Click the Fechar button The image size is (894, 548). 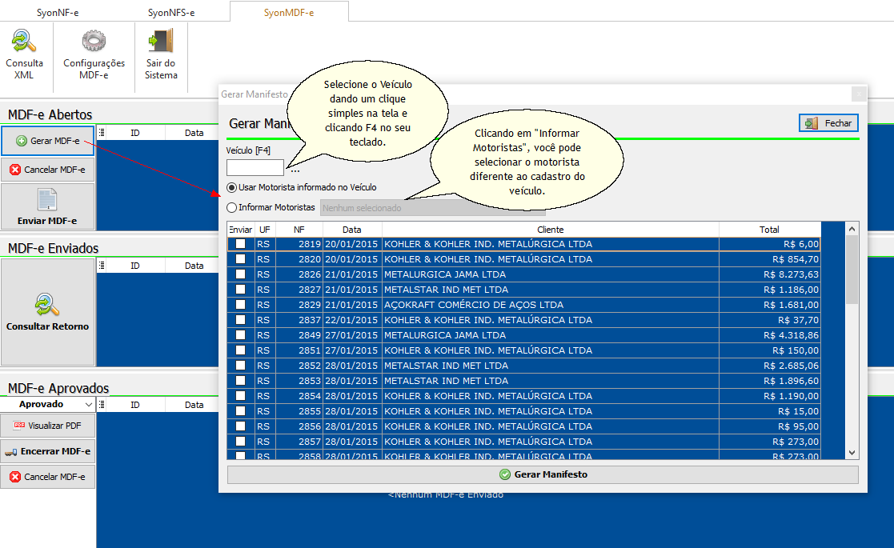point(829,123)
